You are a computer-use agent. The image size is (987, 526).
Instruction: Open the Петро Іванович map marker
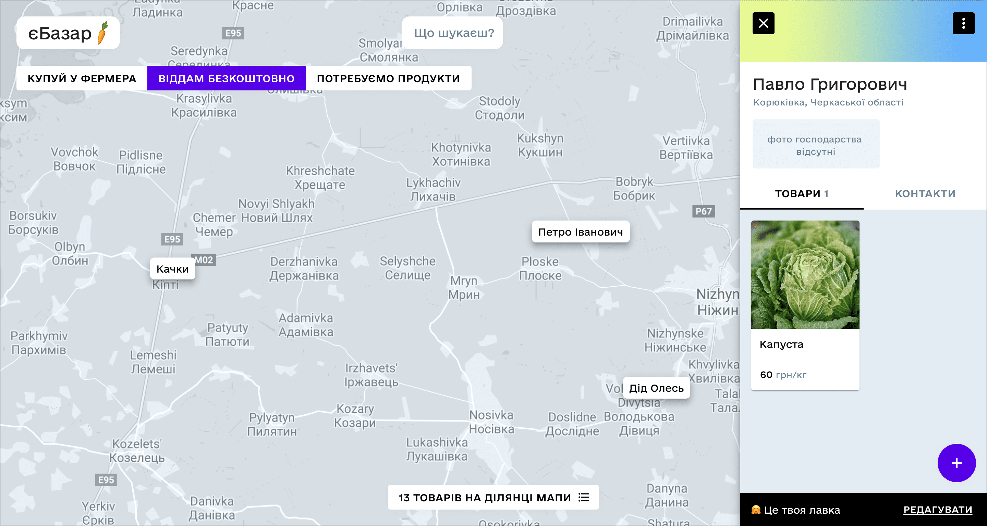click(581, 232)
